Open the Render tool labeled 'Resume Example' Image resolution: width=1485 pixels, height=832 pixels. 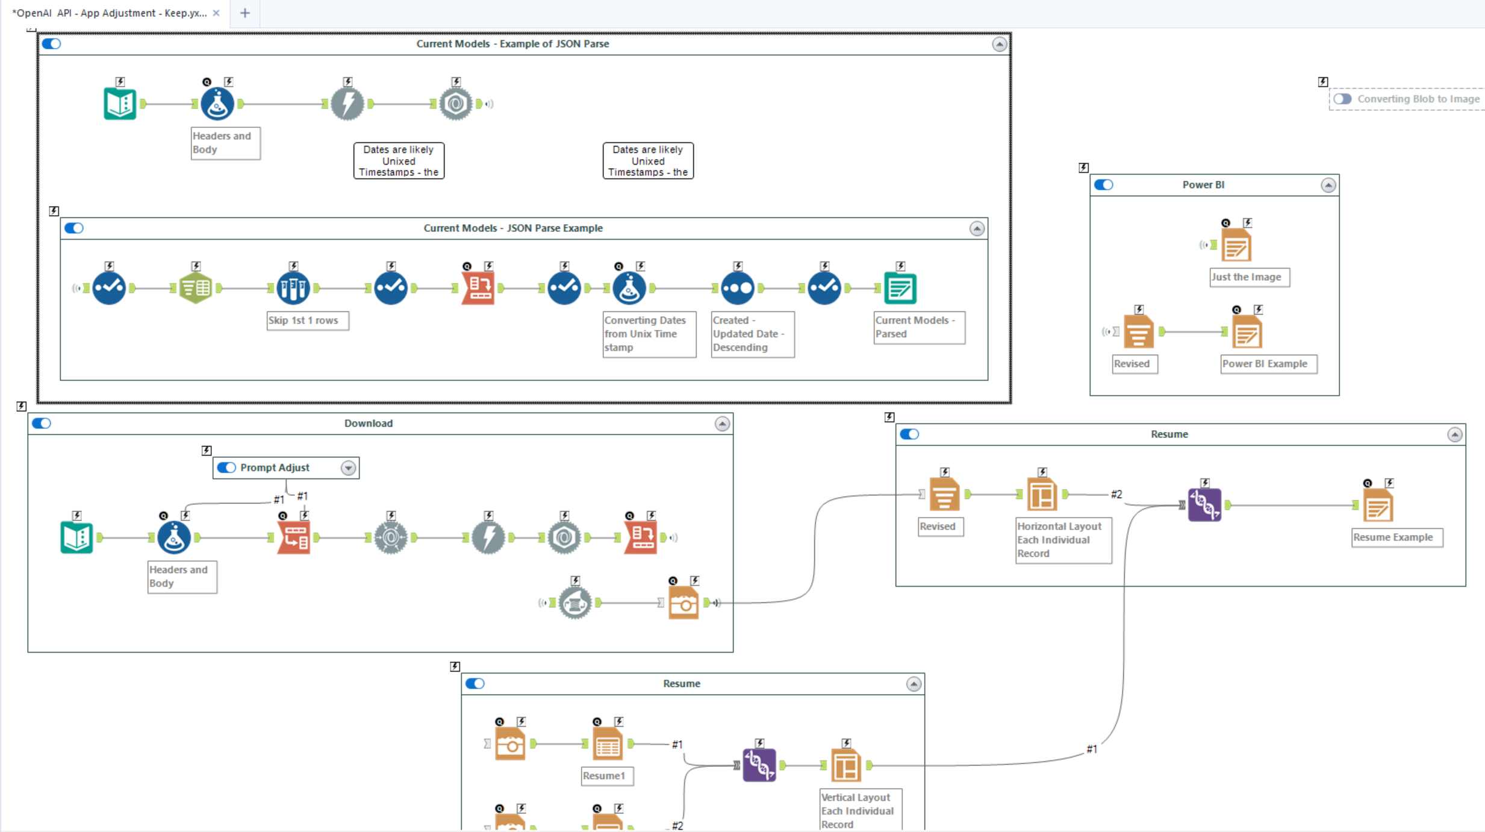(x=1380, y=505)
